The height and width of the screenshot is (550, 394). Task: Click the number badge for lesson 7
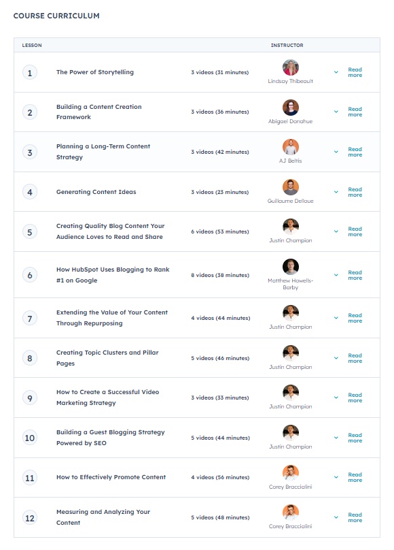click(29, 317)
